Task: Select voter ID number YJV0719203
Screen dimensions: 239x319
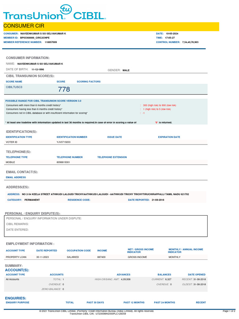Action: 63,142
